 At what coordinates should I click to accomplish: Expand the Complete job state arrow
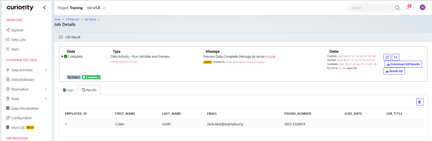62,57
